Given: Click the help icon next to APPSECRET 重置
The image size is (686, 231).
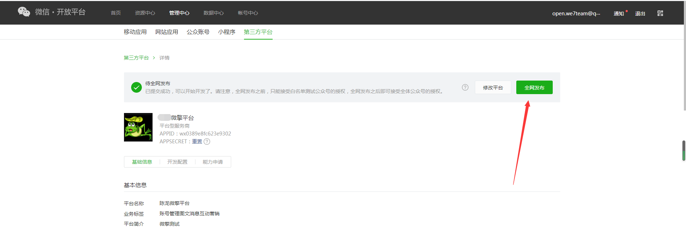Looking at the screenshot, I should point(207,142).
